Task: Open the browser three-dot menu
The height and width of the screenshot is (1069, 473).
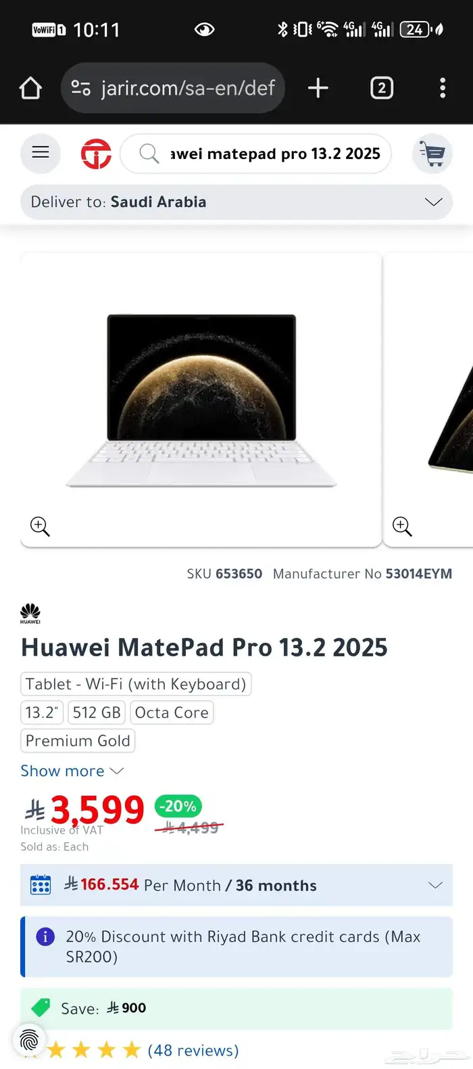Action: click(443, 87)
